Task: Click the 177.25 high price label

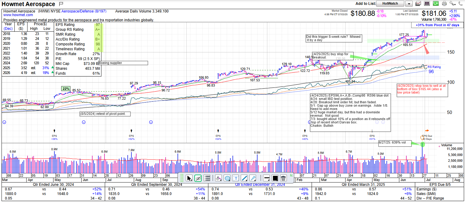Action: point(404,35)
